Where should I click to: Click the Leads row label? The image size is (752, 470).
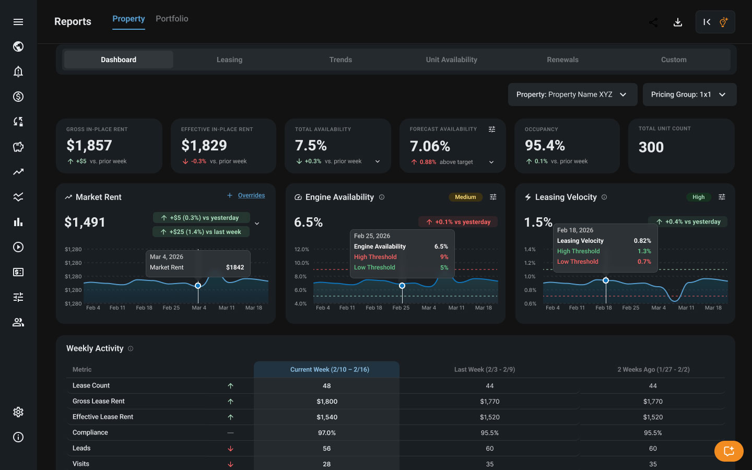pos(81,448)
